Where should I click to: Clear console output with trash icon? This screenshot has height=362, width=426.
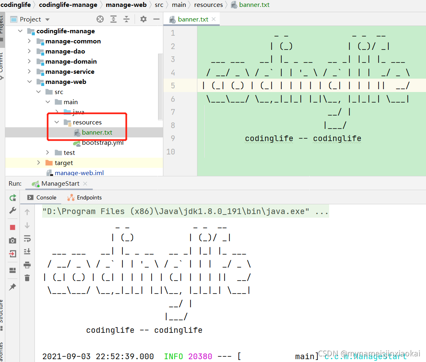(27, 278)
